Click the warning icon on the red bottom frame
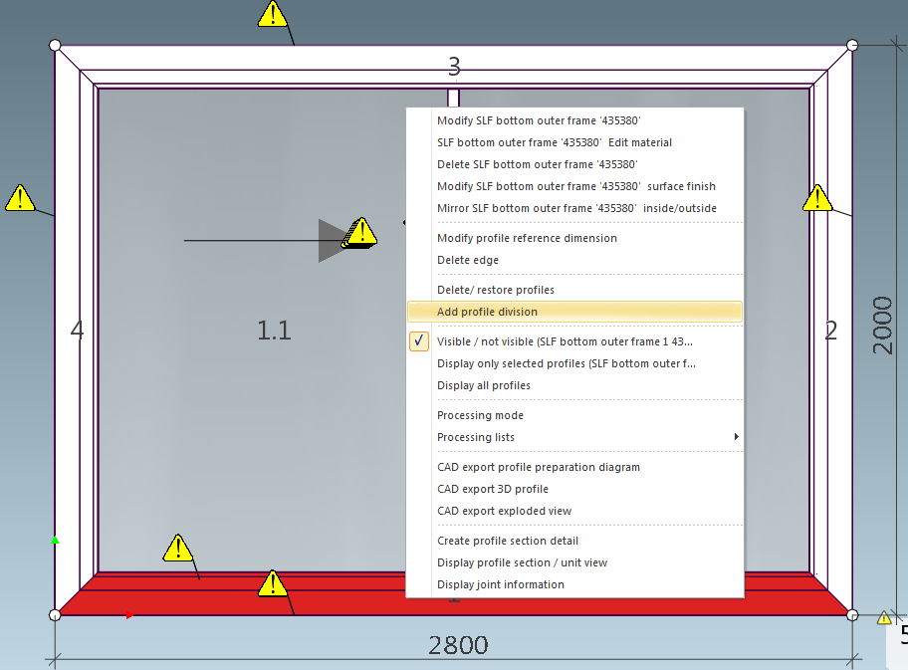 coord(272,583)
